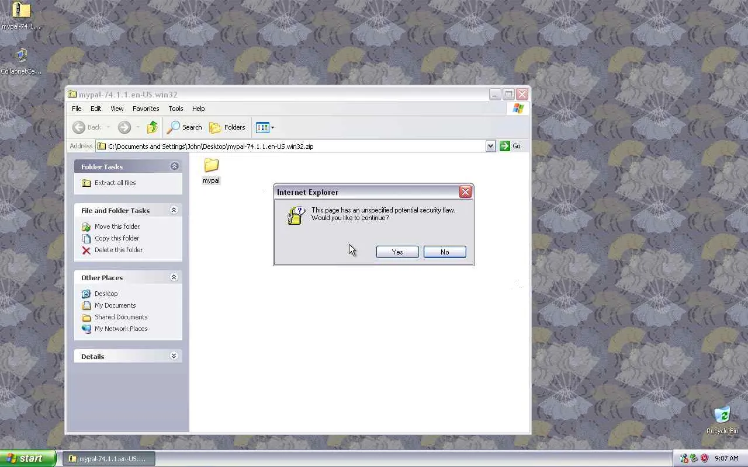
Task: Go back with the Back toolbar button
Action: [x=86, y=127]
